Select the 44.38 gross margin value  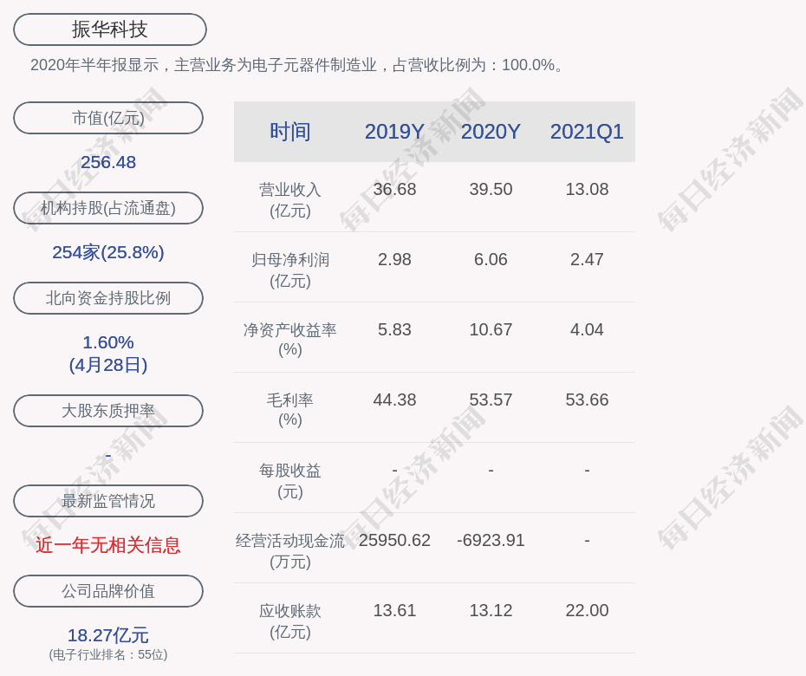(395, 400)
